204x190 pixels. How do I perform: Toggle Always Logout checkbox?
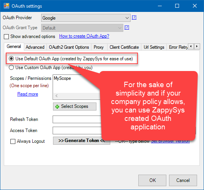[x=13, y=141]
